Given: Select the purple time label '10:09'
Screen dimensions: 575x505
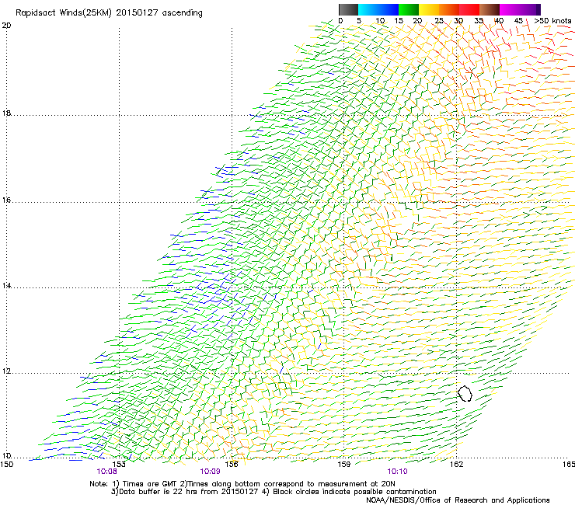Looking at the screenshot, I should [x=210, y=472].
